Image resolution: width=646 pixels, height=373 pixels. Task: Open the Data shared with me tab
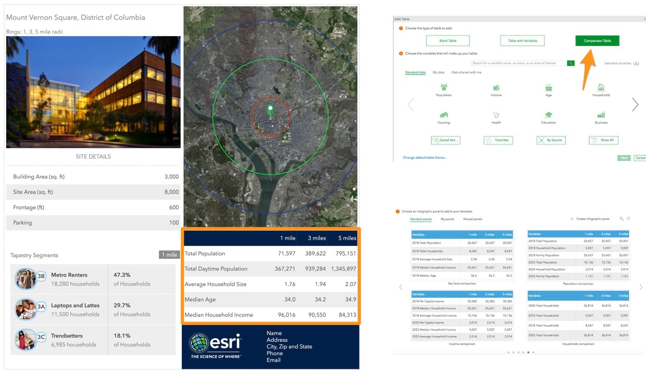[x=466, y=72]
